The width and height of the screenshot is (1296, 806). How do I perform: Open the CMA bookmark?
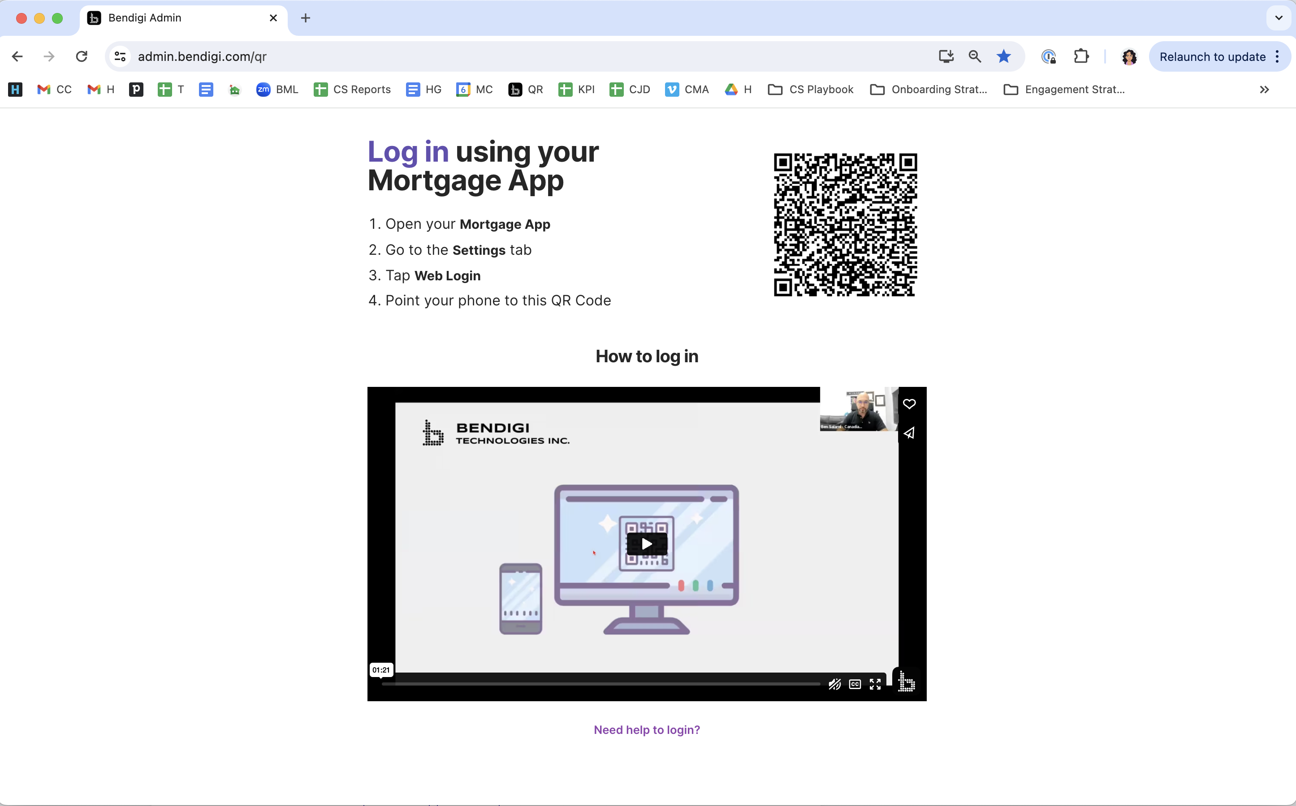tap(687, 90)
